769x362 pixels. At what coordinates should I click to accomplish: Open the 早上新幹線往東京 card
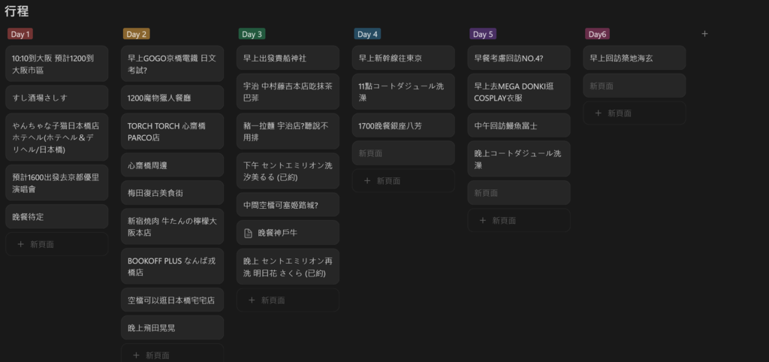click(x=403, y=58)
